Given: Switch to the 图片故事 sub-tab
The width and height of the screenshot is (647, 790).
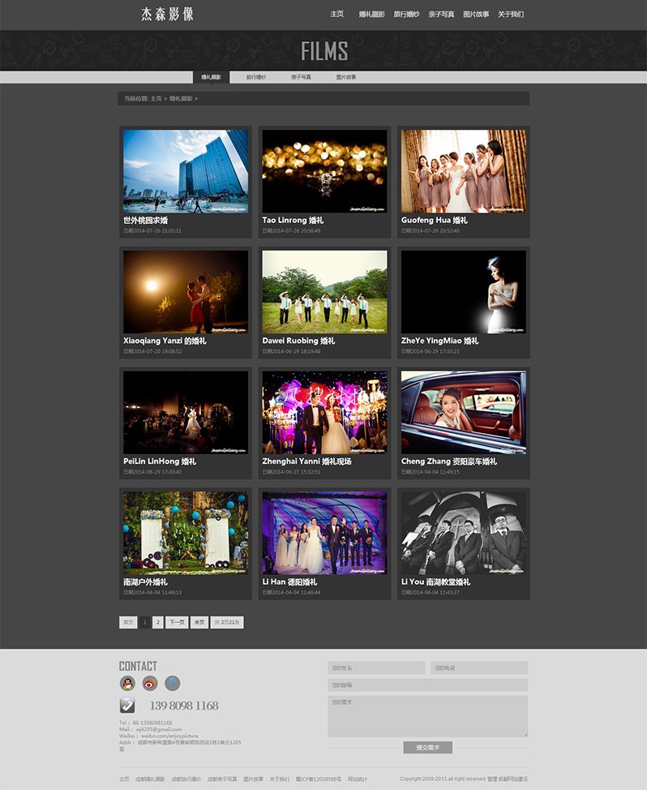Looking at the screenshot, I should point(346,77).
